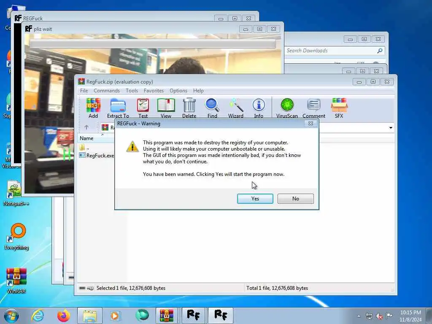Click the network tray icon
The image size is (432, 324).
[x=369, y=316]
